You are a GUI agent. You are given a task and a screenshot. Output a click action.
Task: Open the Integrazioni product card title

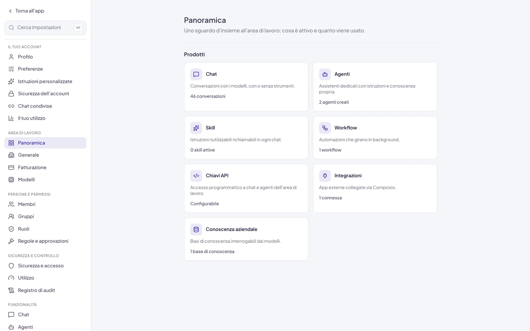tap(348, 176)
